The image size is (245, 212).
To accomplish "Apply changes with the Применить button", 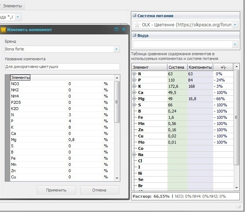I will click(x=56, y=190).
